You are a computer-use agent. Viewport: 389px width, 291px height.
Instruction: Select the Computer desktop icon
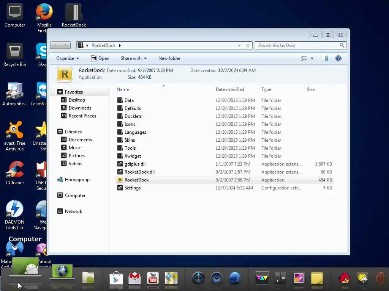(x=15, y=15)
